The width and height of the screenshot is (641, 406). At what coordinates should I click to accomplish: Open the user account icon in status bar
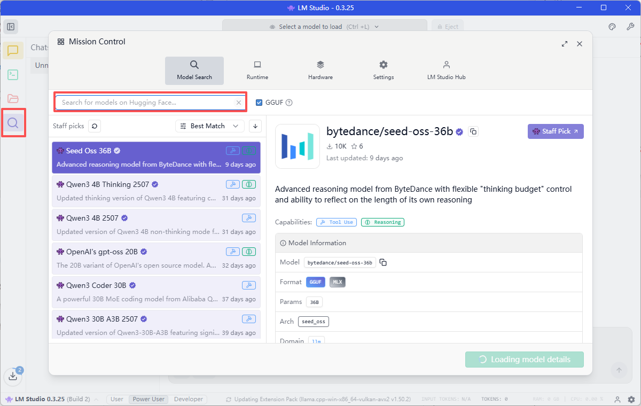pyautogui.click(x=617, y=399)
